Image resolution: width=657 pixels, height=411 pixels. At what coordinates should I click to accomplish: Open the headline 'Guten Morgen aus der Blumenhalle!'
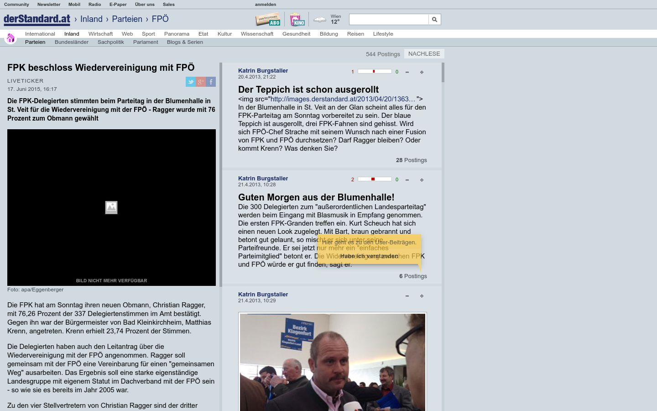(316, 197)
